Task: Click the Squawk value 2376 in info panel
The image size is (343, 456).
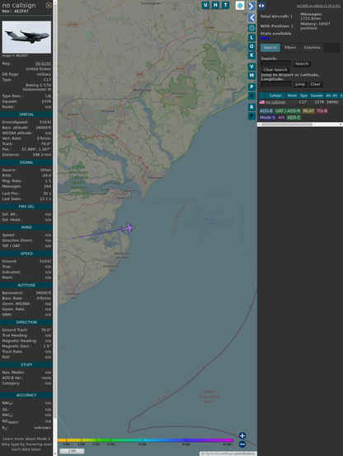Action: [46, 101]
